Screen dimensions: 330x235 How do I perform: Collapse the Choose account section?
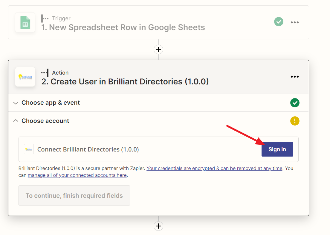click(x=16, y=121)
